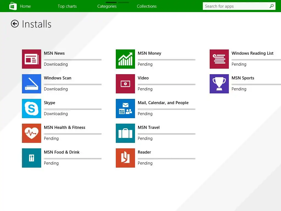281x211 pixels.
Task: Open the MSN Sports trophy tile
Action: 219,84
